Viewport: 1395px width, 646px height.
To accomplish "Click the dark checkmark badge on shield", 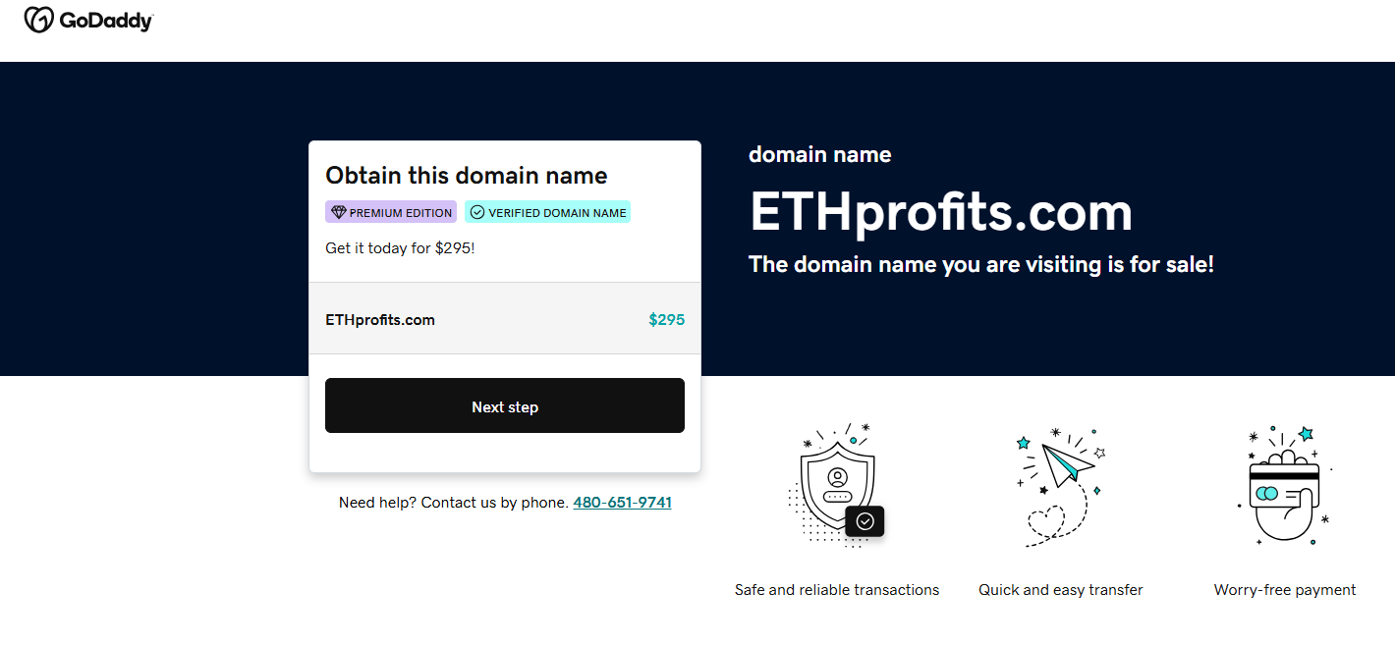I will click(x=865, y=521).
